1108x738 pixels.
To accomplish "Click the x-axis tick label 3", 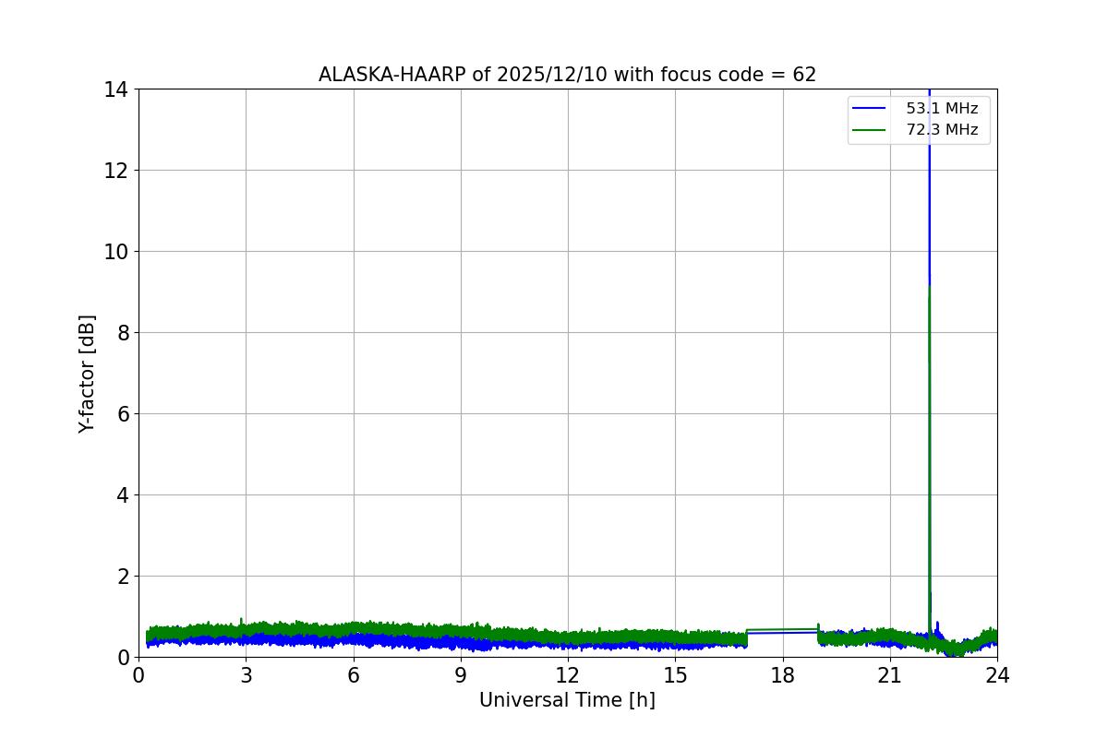I will pos(246,675).
